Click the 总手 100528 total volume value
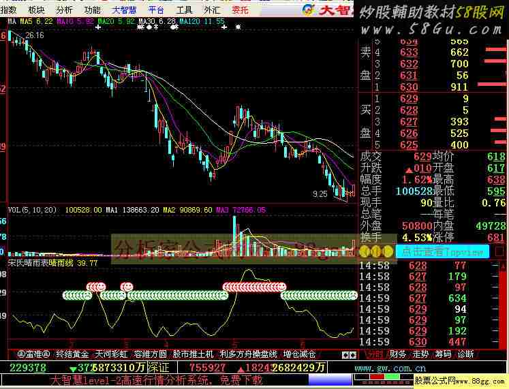This screenshot has width=509, height=389. click(414, 191)
